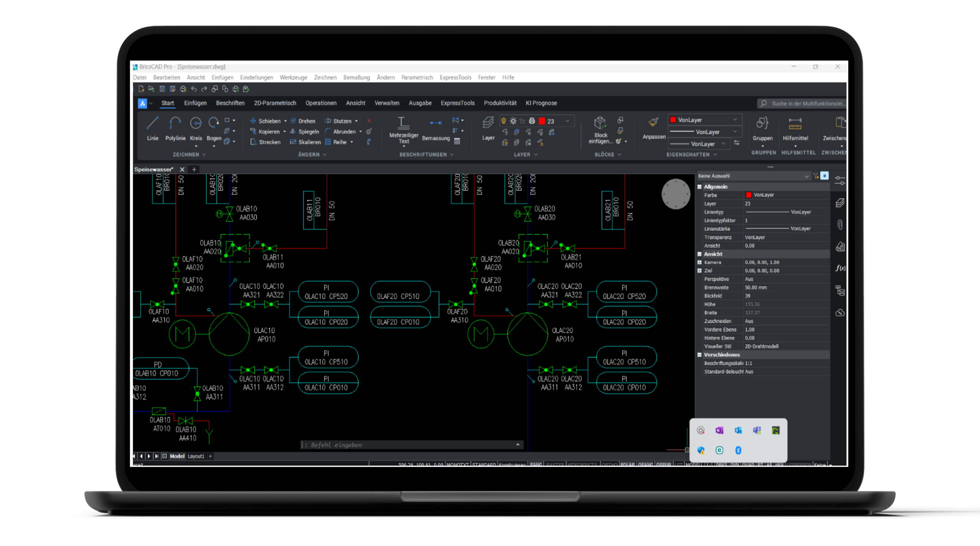Viewport: 980px width, 546px height.
Task: Toggle RASTER grid in the status bar
Action: (x=555, y=464)
